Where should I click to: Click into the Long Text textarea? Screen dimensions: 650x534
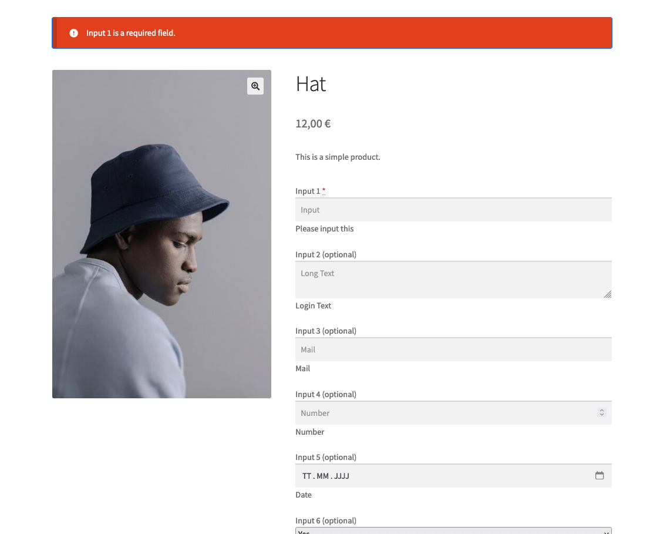tap(453, 280)
